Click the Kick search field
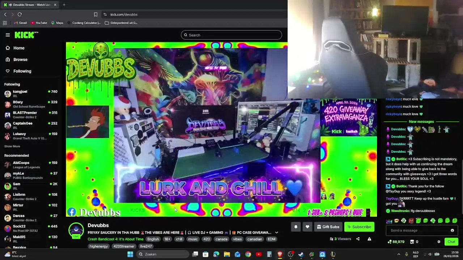The image size is (463, 260). tap(231, 35)
